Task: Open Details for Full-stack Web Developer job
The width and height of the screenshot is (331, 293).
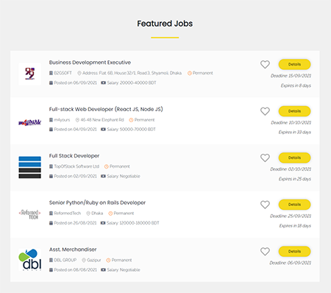Action: 294,111
